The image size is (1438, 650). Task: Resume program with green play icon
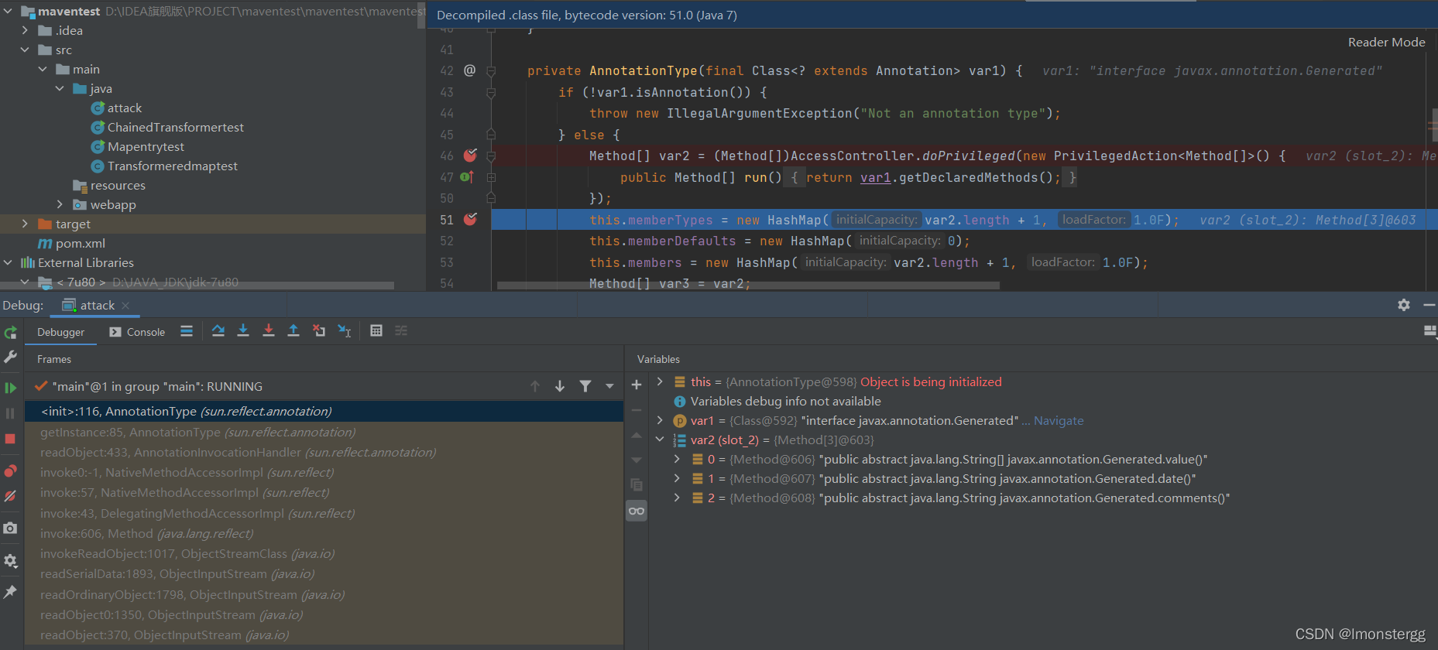[10, 388]
